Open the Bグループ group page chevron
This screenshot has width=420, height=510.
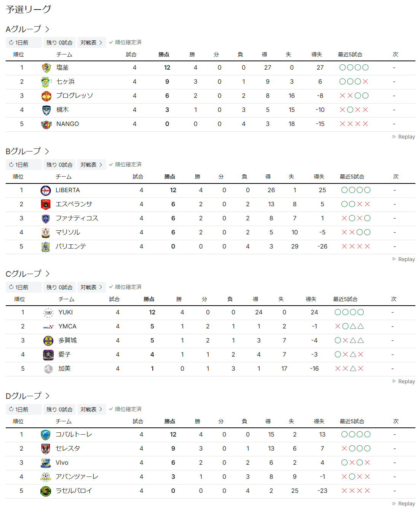[47, 151]
